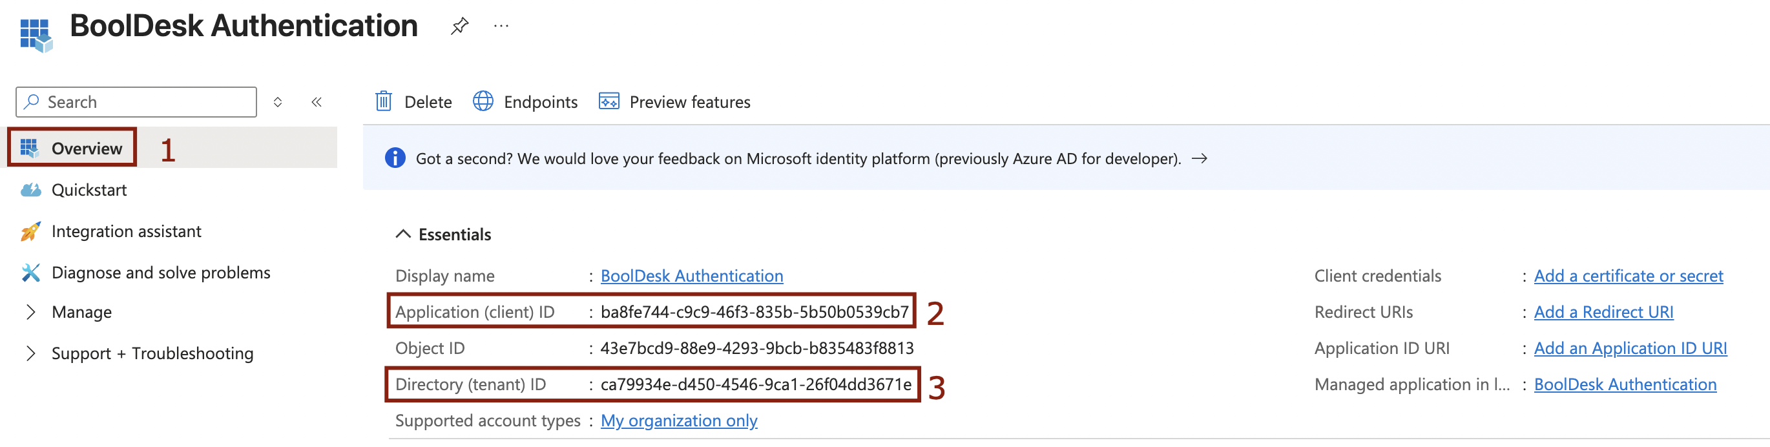Select Overview in the sidebar
Screen dimensions: 1770x447
coord(87,149)
